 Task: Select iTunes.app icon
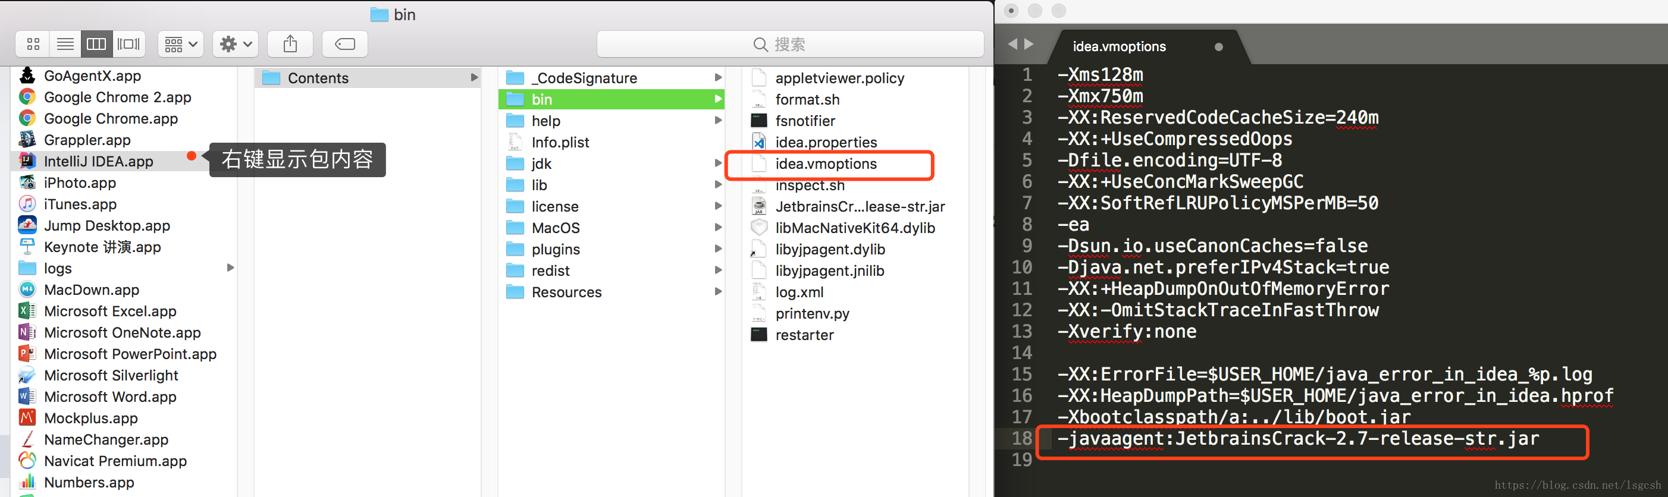click(27, 204)
